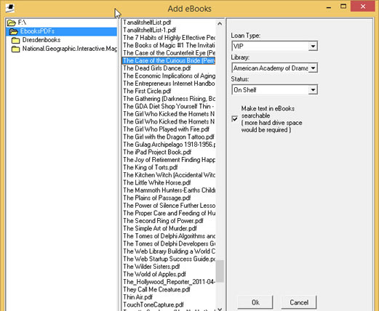Click the EbooksPDFs open folder icon
Viewport: 379px width, 311px height.
[x=14, y=31]
